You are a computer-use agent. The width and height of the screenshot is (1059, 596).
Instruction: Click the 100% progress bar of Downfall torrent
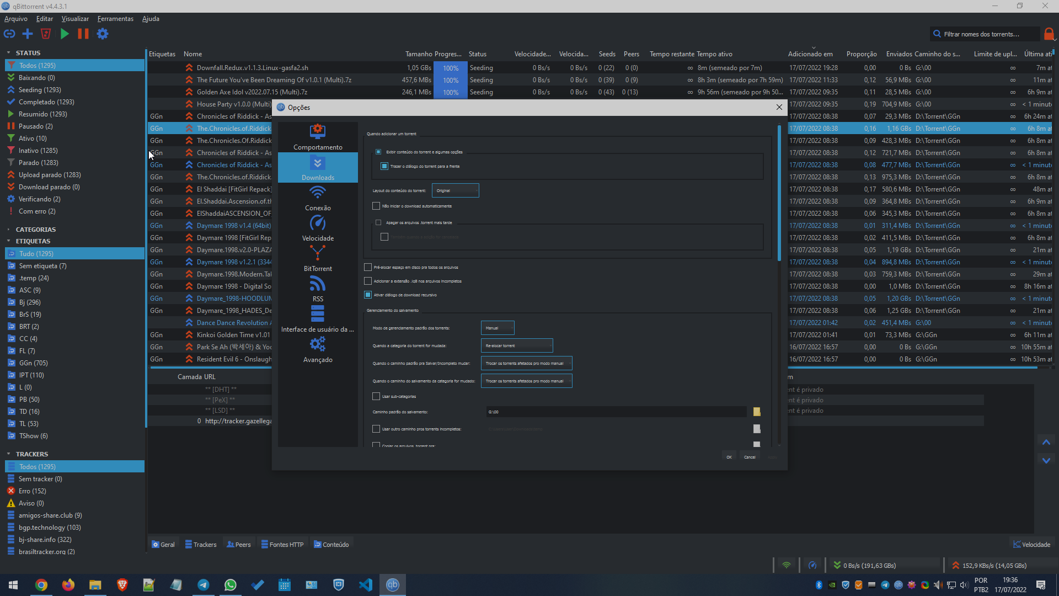(450, 67)
